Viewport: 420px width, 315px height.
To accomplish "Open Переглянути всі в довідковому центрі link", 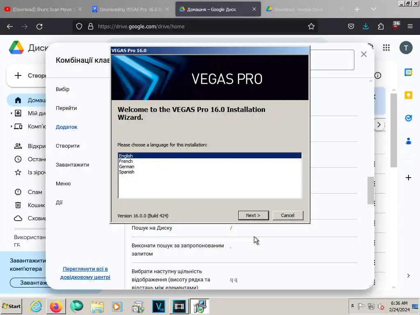I will click(x=85, y=273).
